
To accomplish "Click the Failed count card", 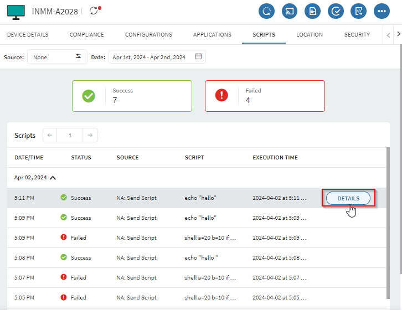I will click(265, 96).
